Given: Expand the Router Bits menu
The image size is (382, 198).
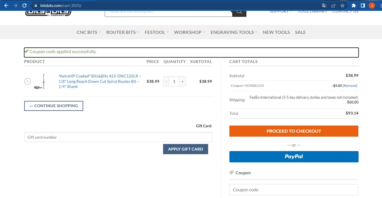Looking at the screenshot, I should pos(123,32).
